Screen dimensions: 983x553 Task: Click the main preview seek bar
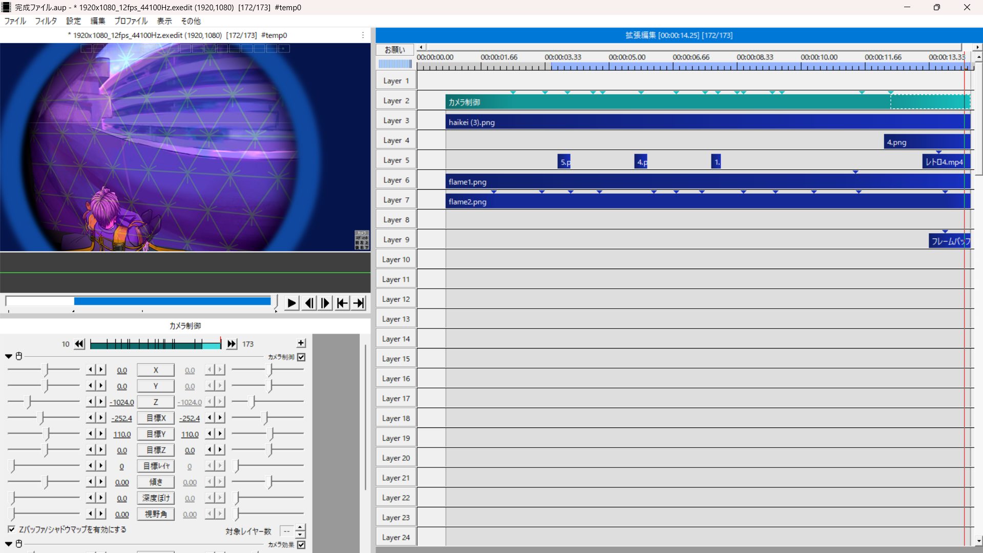139,301
